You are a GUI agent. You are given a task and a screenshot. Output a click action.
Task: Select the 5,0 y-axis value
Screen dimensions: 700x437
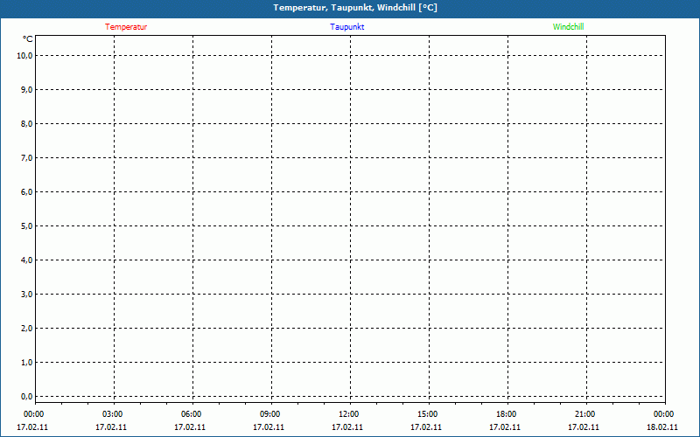pos(27,226)
